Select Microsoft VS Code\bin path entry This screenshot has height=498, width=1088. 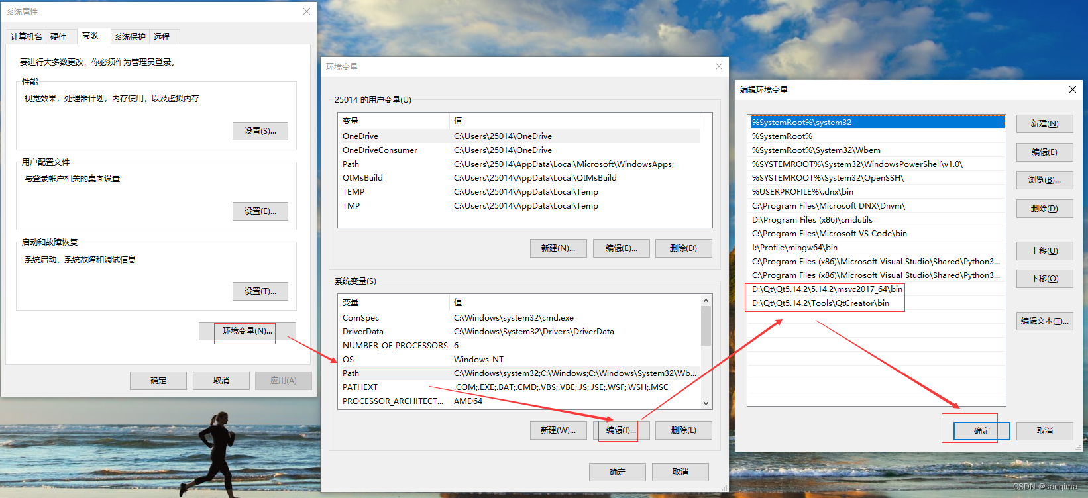coord(877,234)
